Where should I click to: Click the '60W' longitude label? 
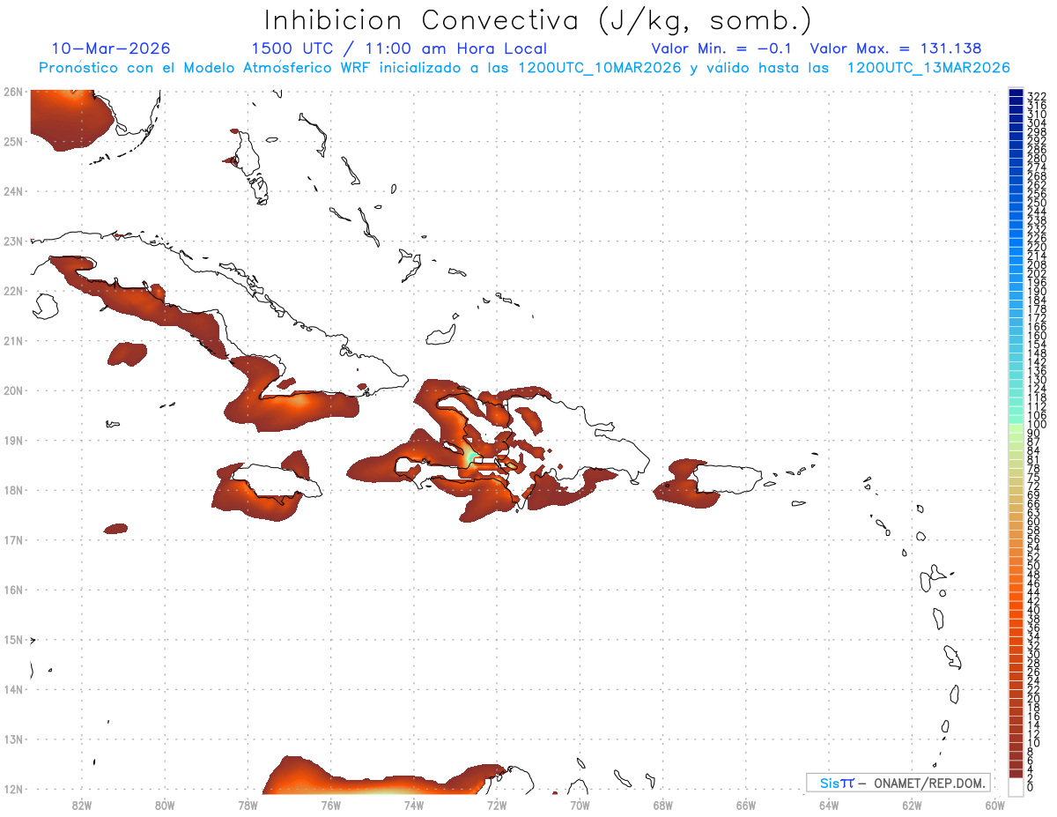click(x=994, y=805)
